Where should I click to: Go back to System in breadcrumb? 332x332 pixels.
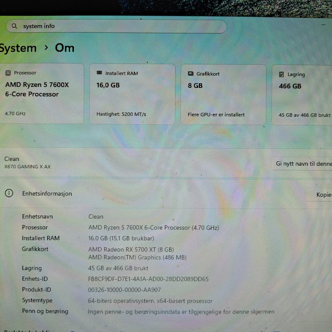18,48
